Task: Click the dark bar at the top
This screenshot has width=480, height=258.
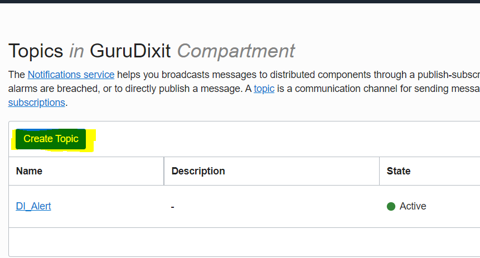Action: (x=240, y=2)
